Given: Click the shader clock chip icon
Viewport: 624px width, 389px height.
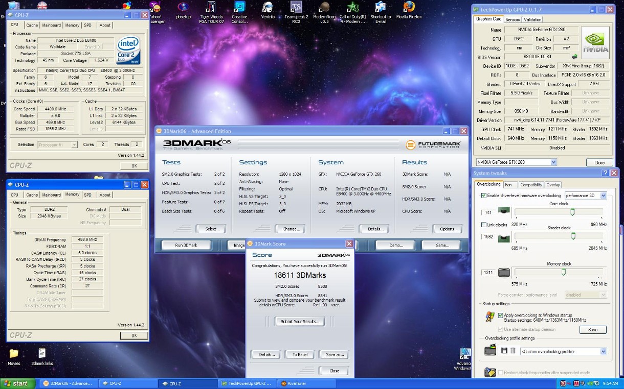Looking at the screenshot, I should pyautogui.click(x=503, y=238).
